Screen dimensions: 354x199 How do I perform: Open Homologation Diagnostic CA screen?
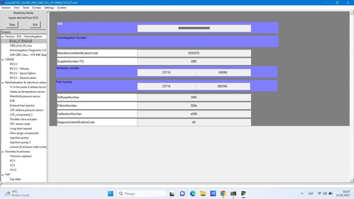(28, 50)
